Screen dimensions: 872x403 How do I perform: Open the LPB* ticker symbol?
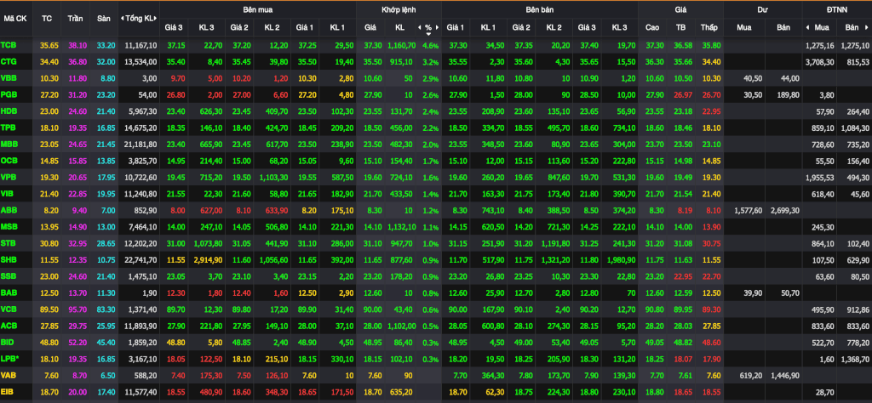click(x=10, y=357)
